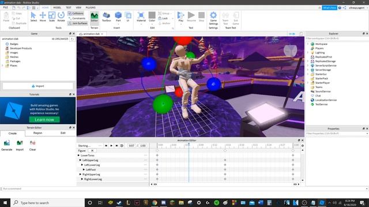Open the Region tab in Terrain Editor

pos(37,133)
